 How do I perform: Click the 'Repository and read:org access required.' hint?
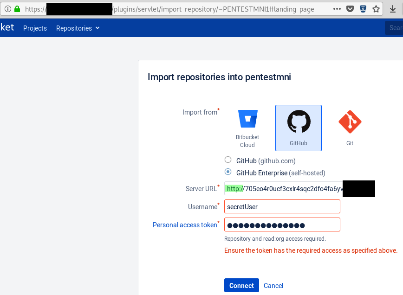tap(275, 239)
